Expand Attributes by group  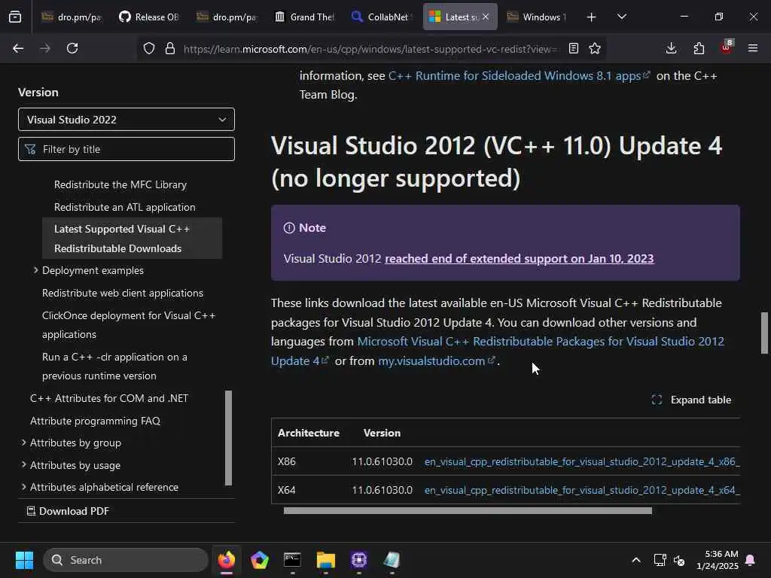pos(23,443)
